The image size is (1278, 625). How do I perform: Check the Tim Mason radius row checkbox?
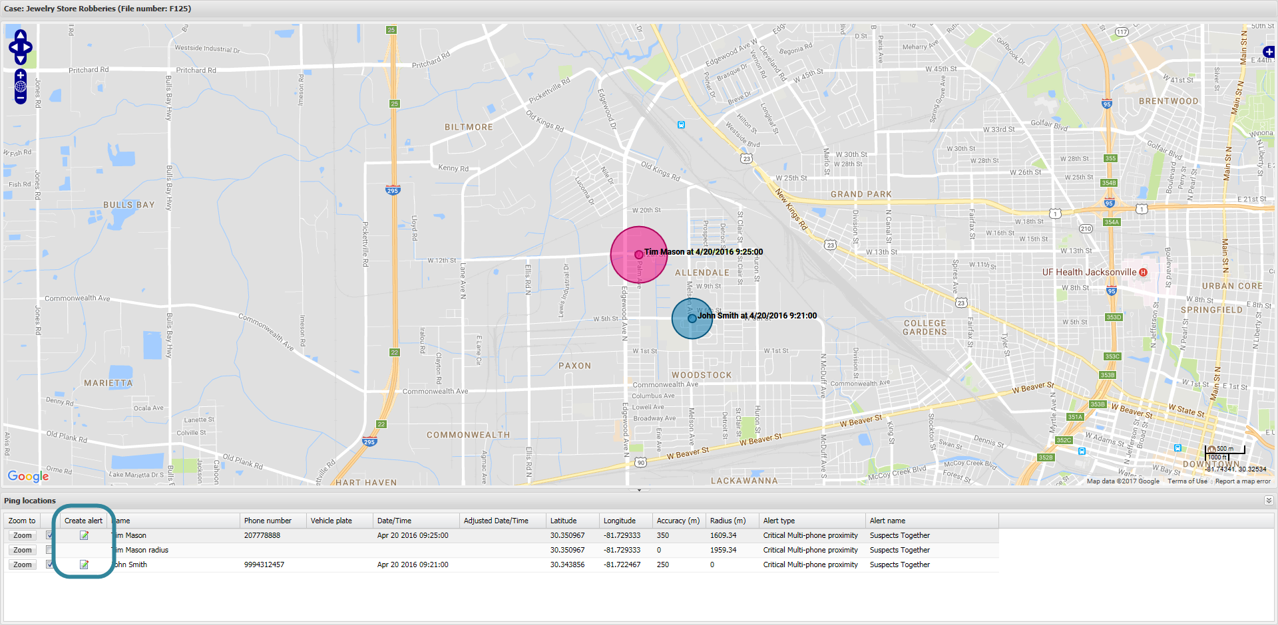[x=49, y=550]
